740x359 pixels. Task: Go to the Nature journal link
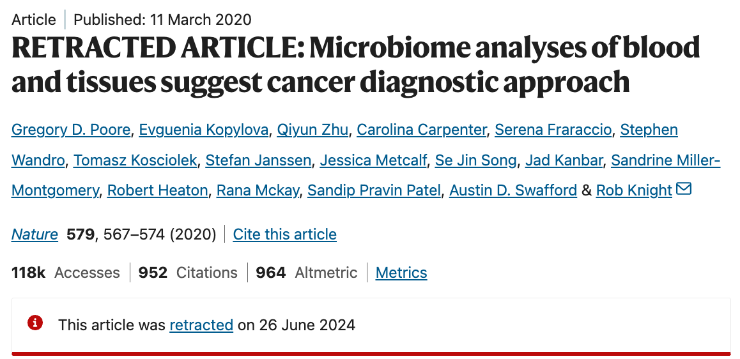click(x=35, y=234)
